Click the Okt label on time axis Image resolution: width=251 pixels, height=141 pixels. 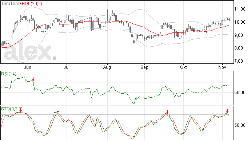pos(183,67)
